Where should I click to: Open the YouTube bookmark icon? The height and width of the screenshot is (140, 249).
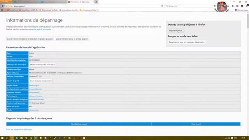pyautogui.click(x=2, y=10)
